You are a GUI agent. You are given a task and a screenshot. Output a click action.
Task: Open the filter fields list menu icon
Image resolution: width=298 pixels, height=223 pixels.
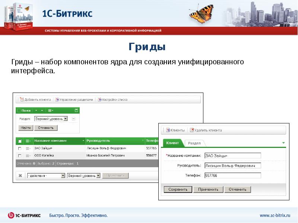pos(50,110)
